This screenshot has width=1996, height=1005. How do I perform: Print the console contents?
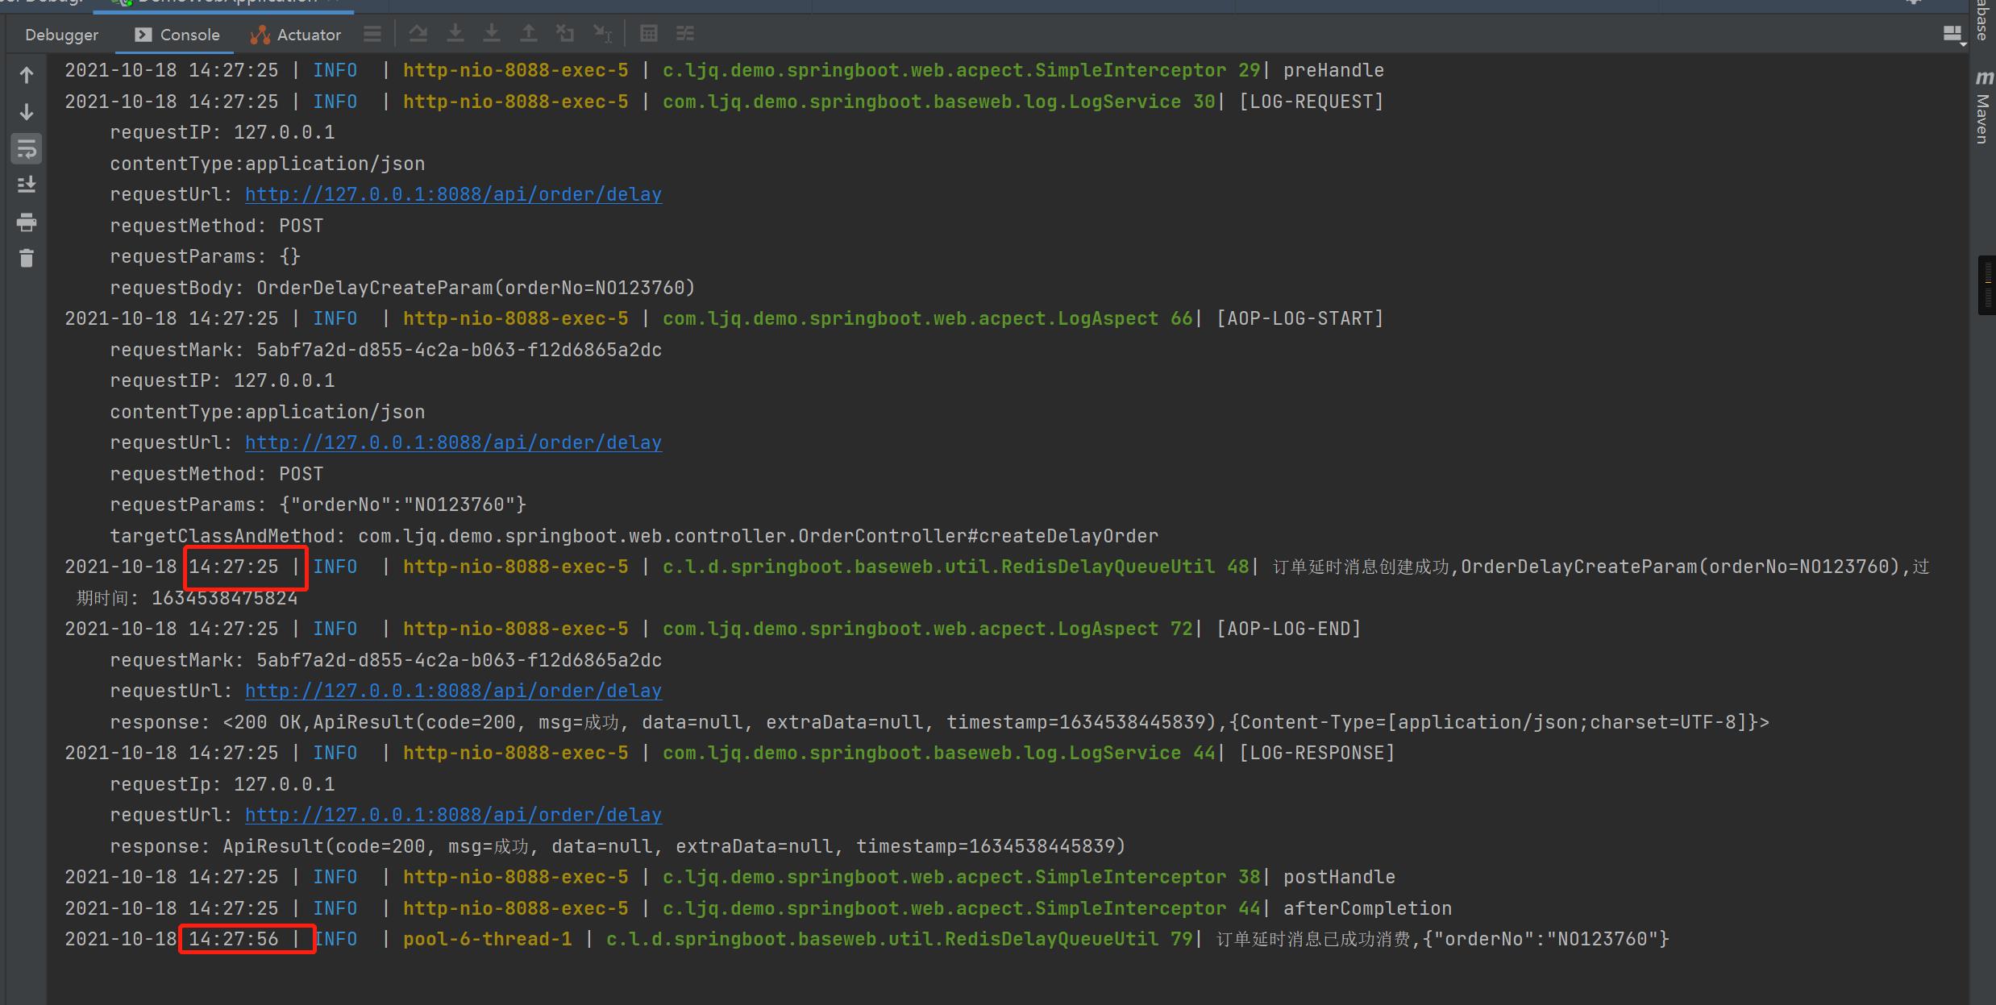tap(27, 222)
